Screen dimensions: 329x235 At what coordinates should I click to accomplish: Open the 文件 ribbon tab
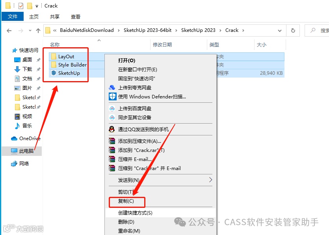(x=13, y=17)
